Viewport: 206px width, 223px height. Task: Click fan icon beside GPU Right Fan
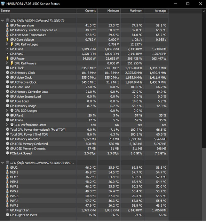coord(7,210)
